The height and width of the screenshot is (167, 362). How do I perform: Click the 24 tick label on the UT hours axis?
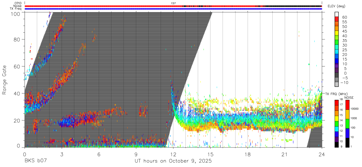coord(322,154)
